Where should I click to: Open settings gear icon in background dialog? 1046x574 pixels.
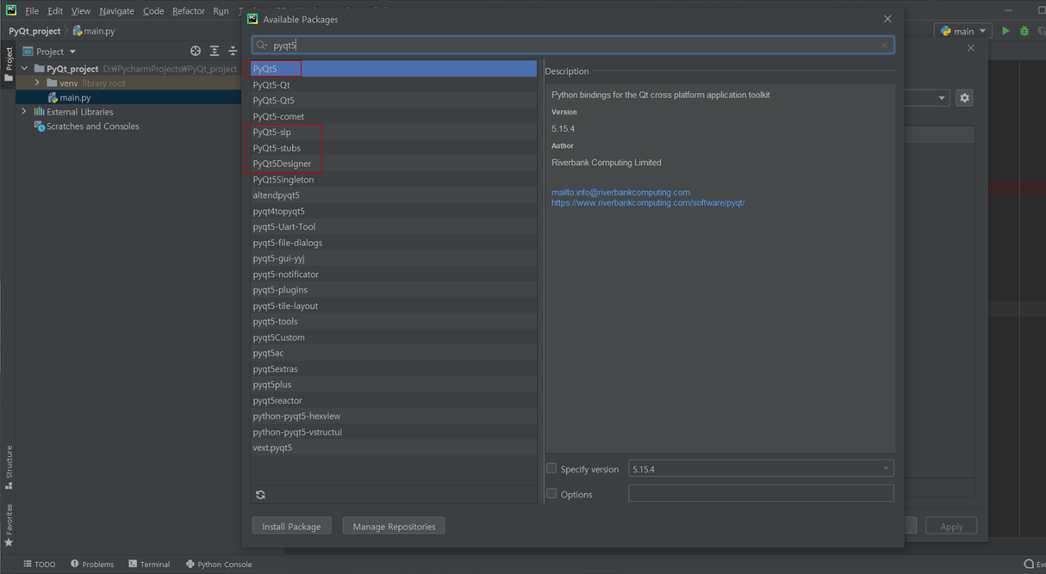coord(964,98)
